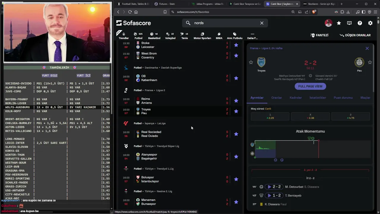This screenshot has width=380, height=214.
Task: Select the Amr. Futbolu sport icon
Action: [235, 35]
